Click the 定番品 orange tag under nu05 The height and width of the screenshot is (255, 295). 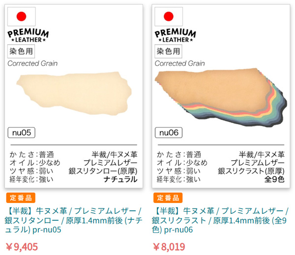(x=21, y=198)
